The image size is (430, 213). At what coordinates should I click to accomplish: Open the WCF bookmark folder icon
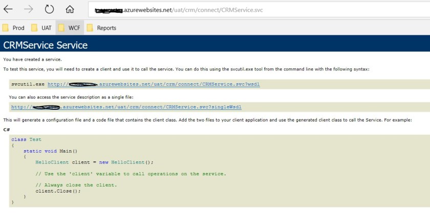(61, 28)
